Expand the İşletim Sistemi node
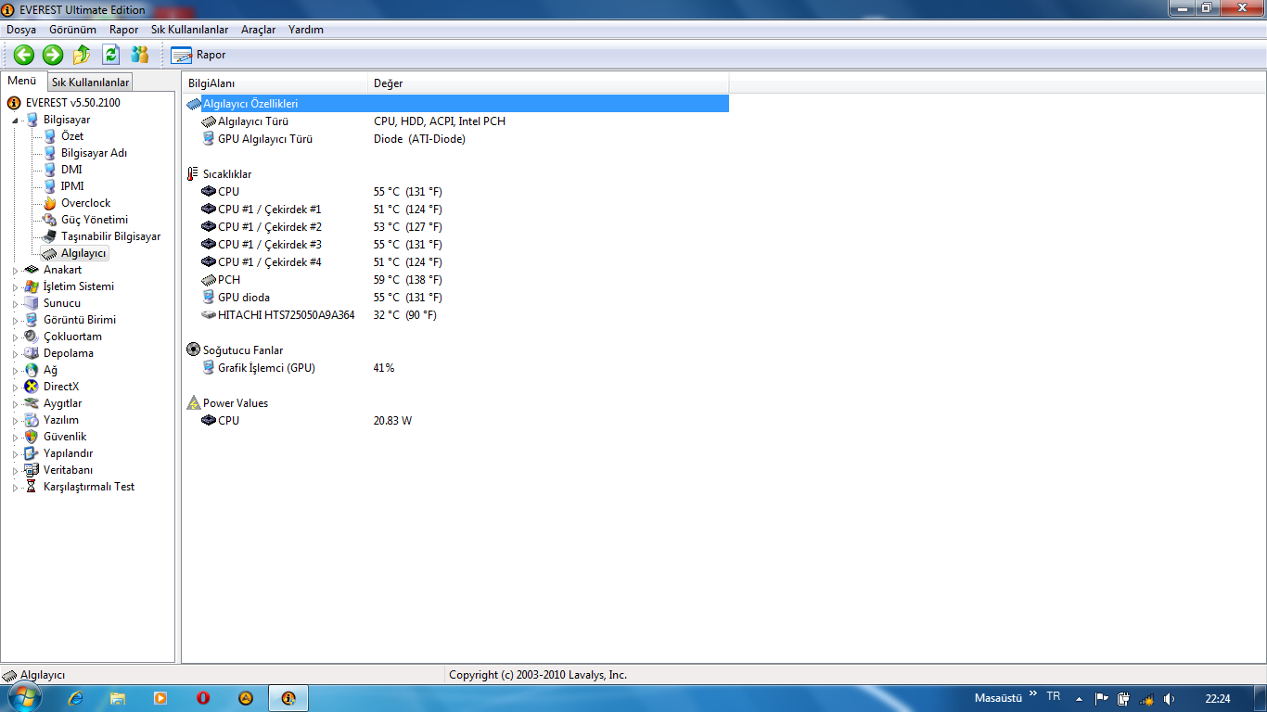The width and height of the screenshot is (1267, 712). tap(15, 287)
